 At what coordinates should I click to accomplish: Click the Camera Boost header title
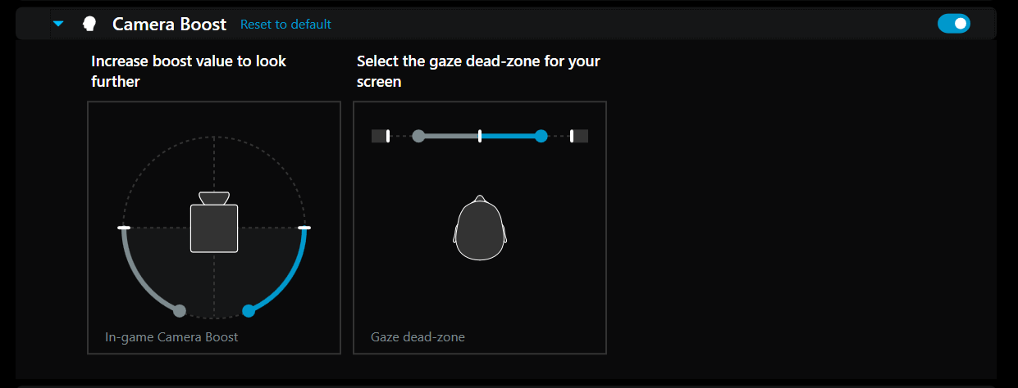[x=169, y=25]
